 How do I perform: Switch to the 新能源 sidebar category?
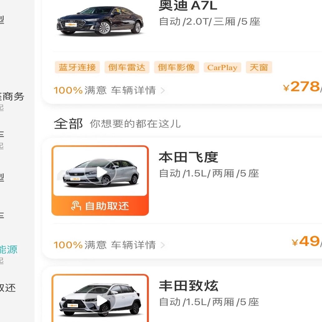(x=8, y=250)
